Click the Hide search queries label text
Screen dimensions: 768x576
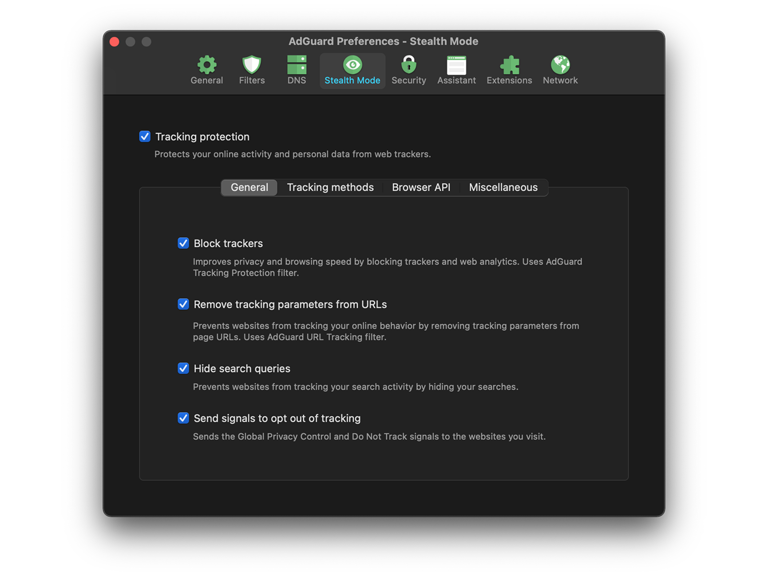(x=242, y=368)
